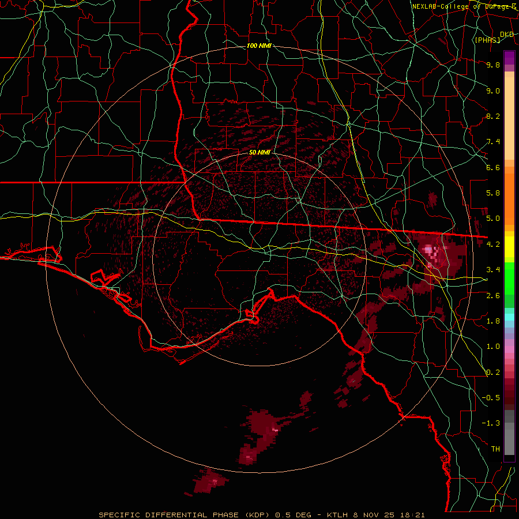Click the NEXLAB-College of DuPage credit text
The width and height of the screenshot is (519, 519).
point(464,6)
